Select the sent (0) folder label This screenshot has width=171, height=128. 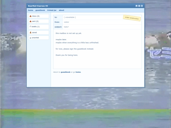(x=35, y=21)
